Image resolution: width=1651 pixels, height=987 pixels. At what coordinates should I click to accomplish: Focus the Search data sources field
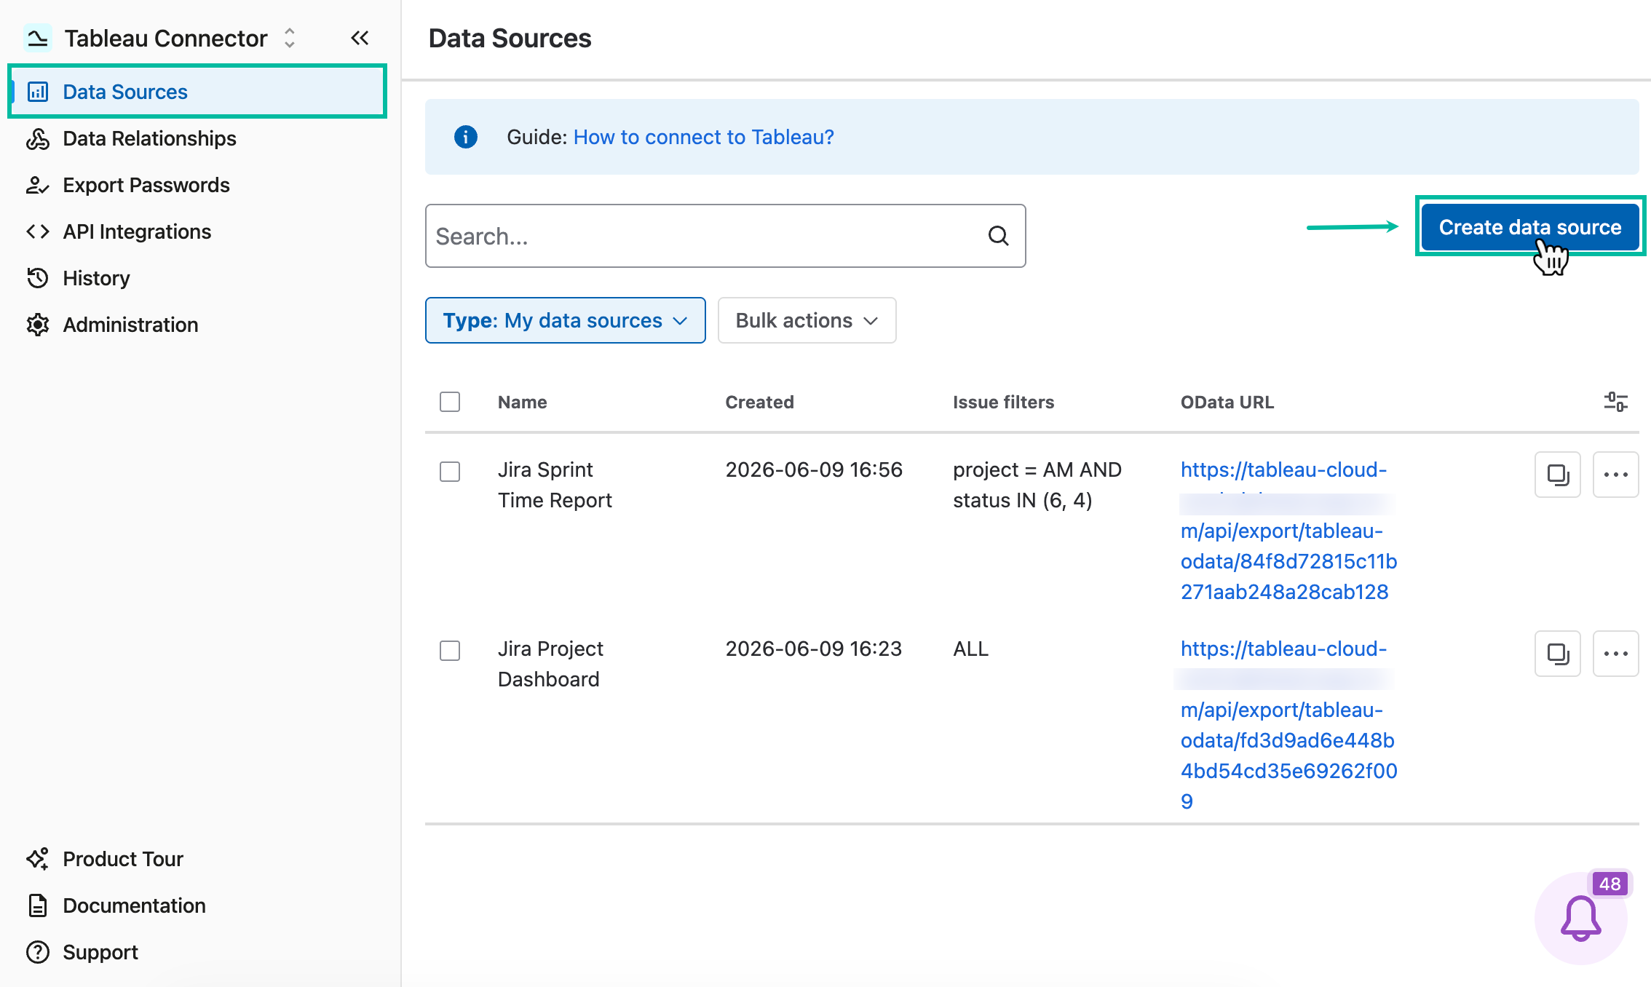tap(725, 236)
